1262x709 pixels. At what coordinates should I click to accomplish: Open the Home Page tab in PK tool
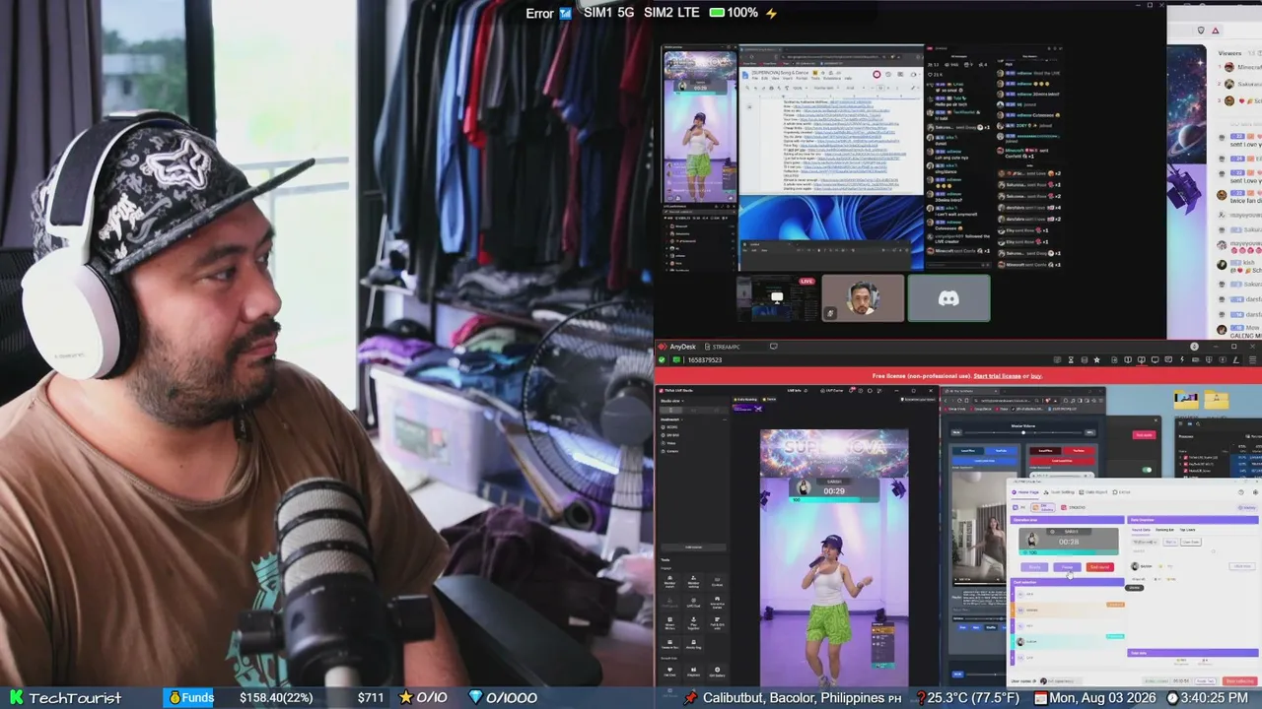[1026, 492]
